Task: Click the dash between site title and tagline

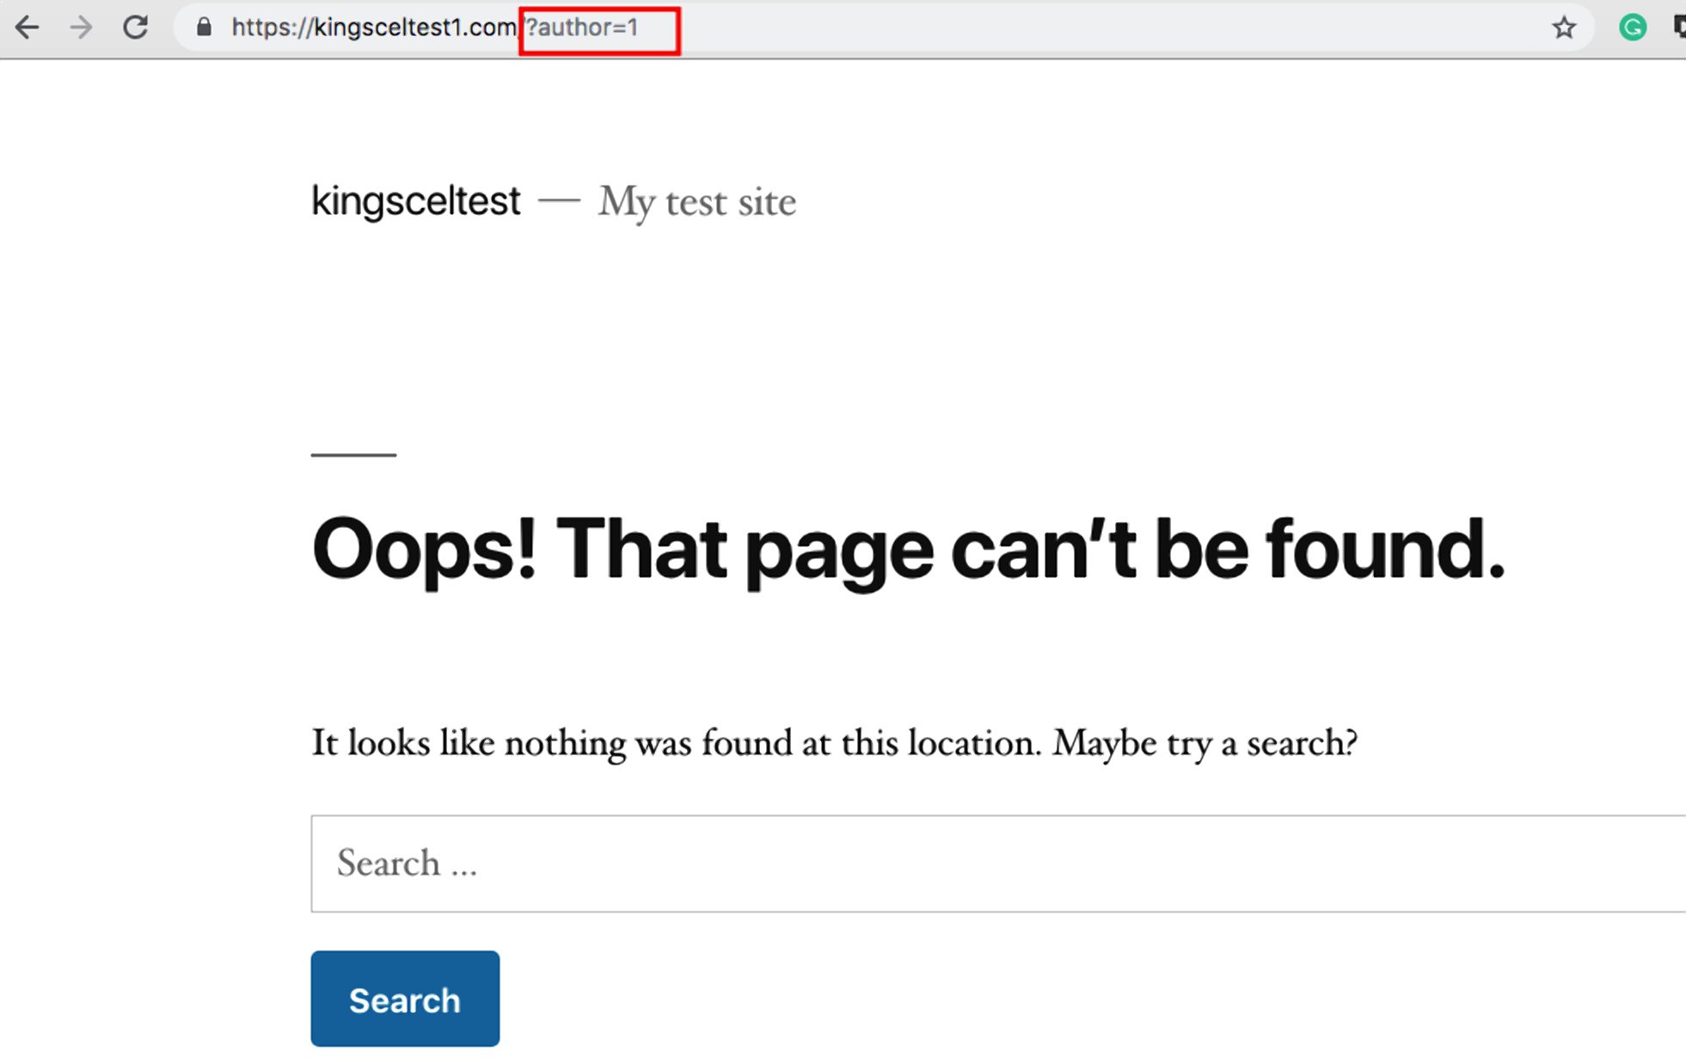Action: [559, 201]
